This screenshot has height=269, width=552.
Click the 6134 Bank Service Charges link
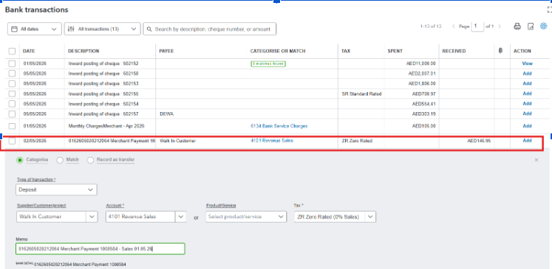point(279,126)
